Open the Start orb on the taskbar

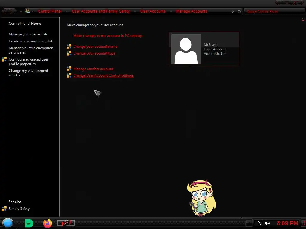(7, 223)
